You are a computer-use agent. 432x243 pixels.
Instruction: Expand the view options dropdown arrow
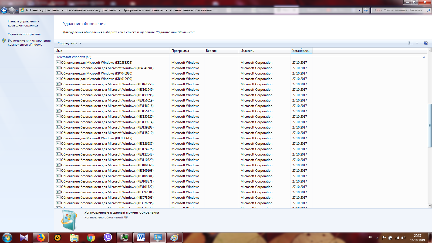[x=417, y=43]
